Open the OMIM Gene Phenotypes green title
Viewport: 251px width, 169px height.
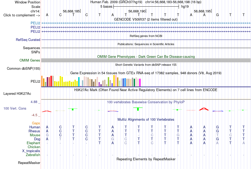(146, 57)
